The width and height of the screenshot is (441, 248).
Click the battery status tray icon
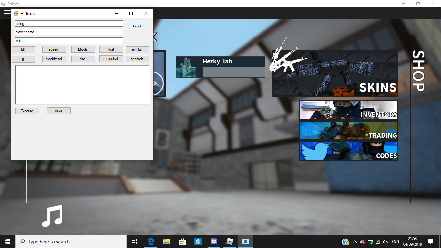click(371, 242)
